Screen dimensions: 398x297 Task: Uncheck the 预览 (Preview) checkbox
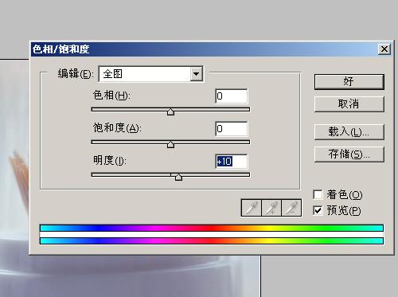[x=318, y=210]
